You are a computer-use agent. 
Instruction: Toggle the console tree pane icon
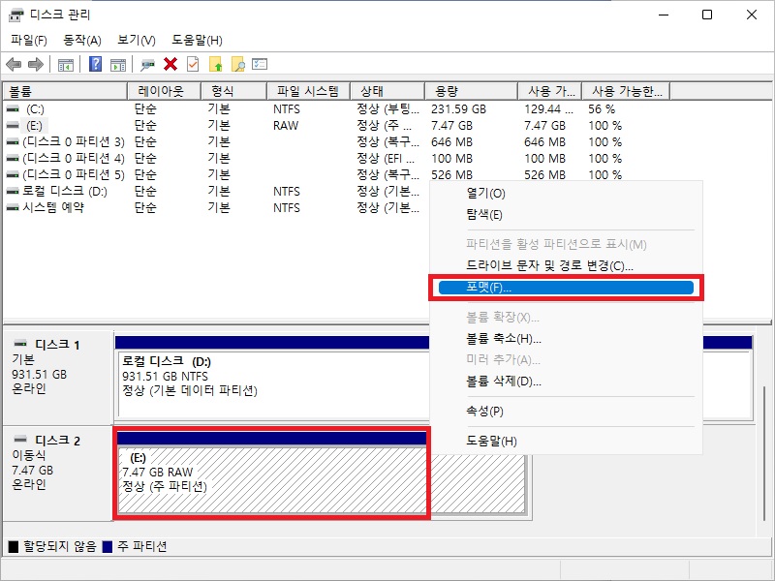65,65
